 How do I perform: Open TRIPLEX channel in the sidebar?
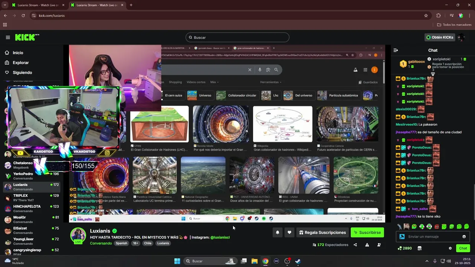click(x=32, y=198)
